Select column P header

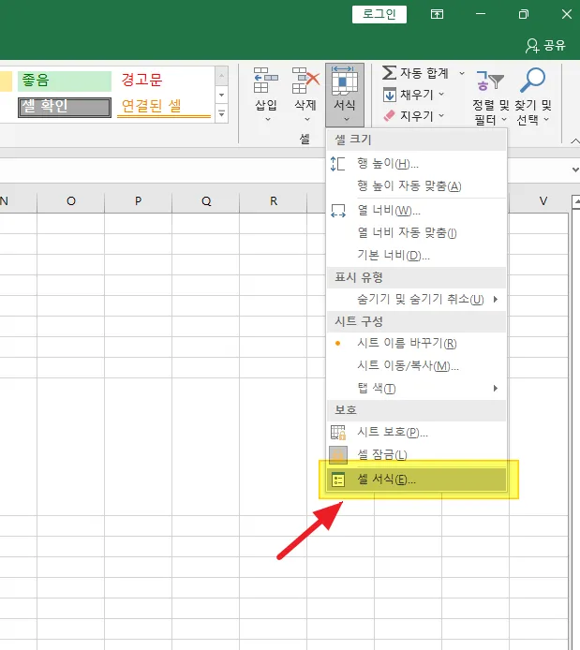pyautogui.click(x=138, y=201)
